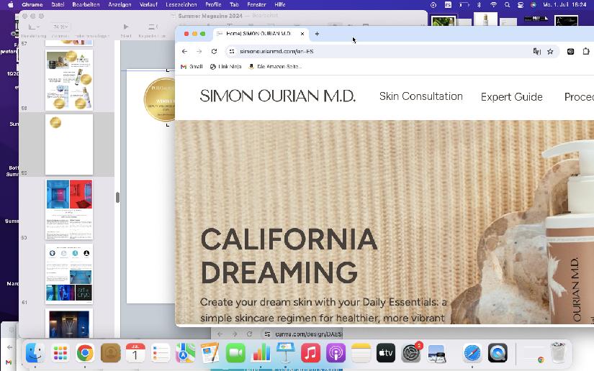Screen dimensions: 594x371
Task: Go back in the Chrome window
Action: tap(184, 52)
